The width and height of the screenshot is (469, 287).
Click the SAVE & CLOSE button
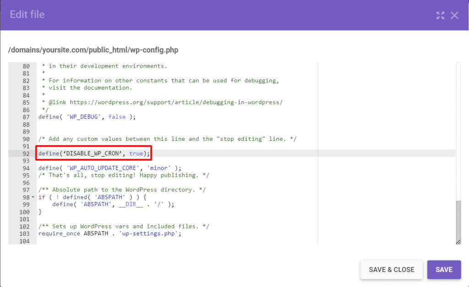(391, 270)
